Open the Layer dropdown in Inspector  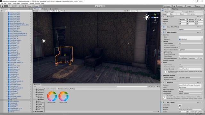tap(196, 12)
